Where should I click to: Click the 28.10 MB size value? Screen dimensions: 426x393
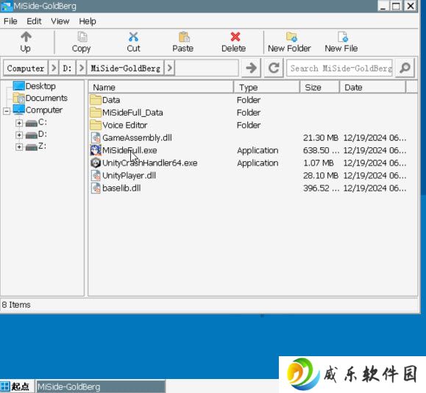[321, 176]
